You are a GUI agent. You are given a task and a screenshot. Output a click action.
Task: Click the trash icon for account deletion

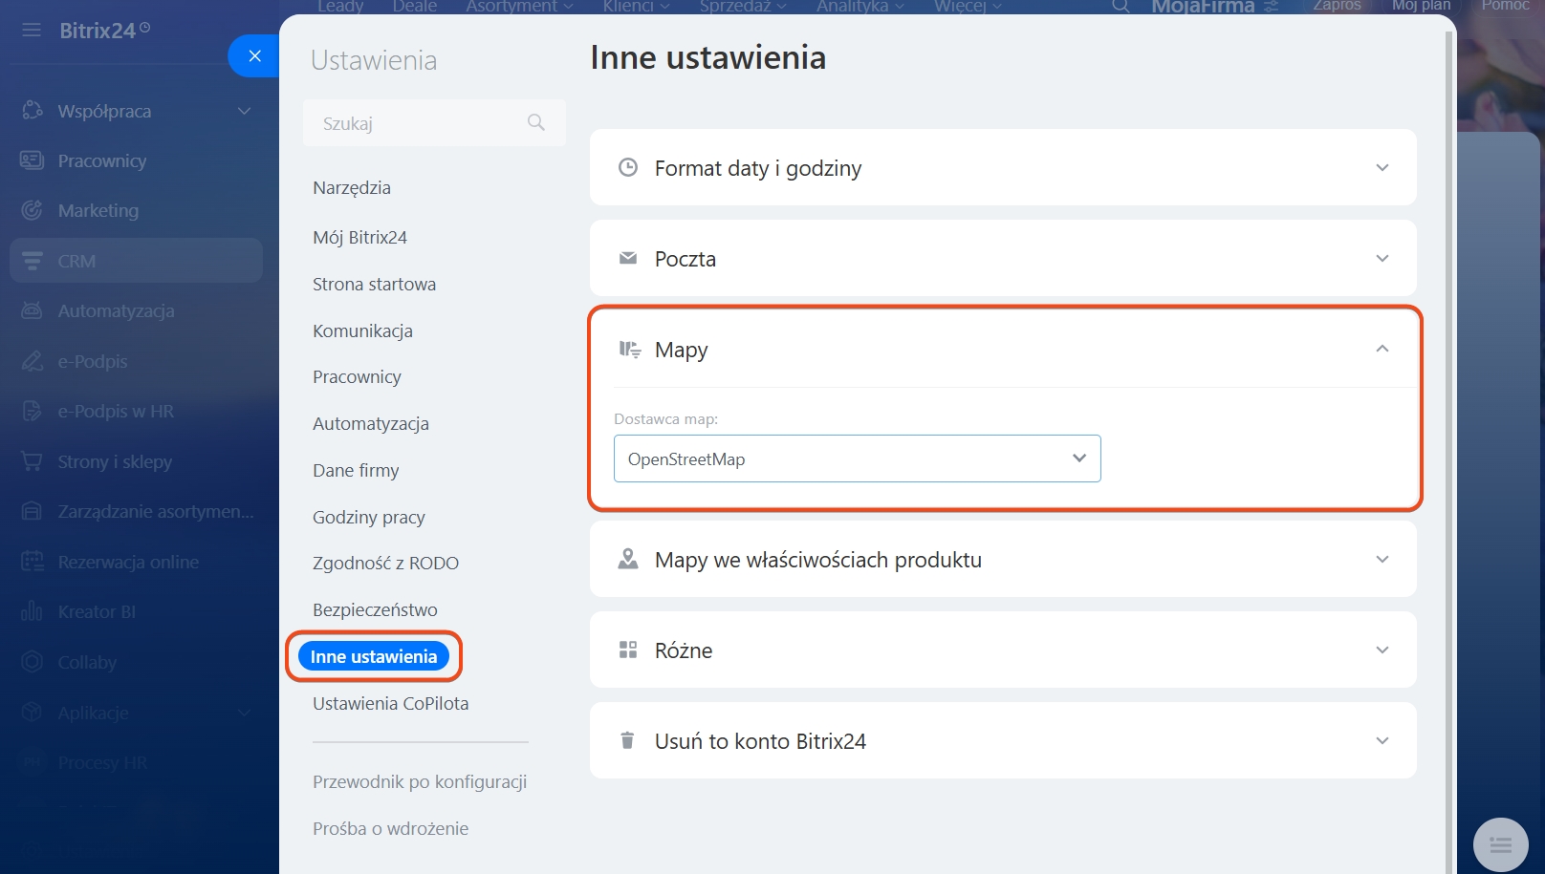pyautogui.click(x=628, y=741)
